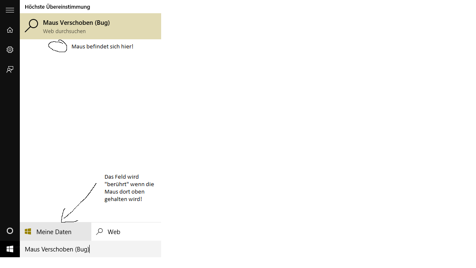Click inside the hand-drawn circle annotation
This screenshot has width=476, height=268.
point(58,46)
